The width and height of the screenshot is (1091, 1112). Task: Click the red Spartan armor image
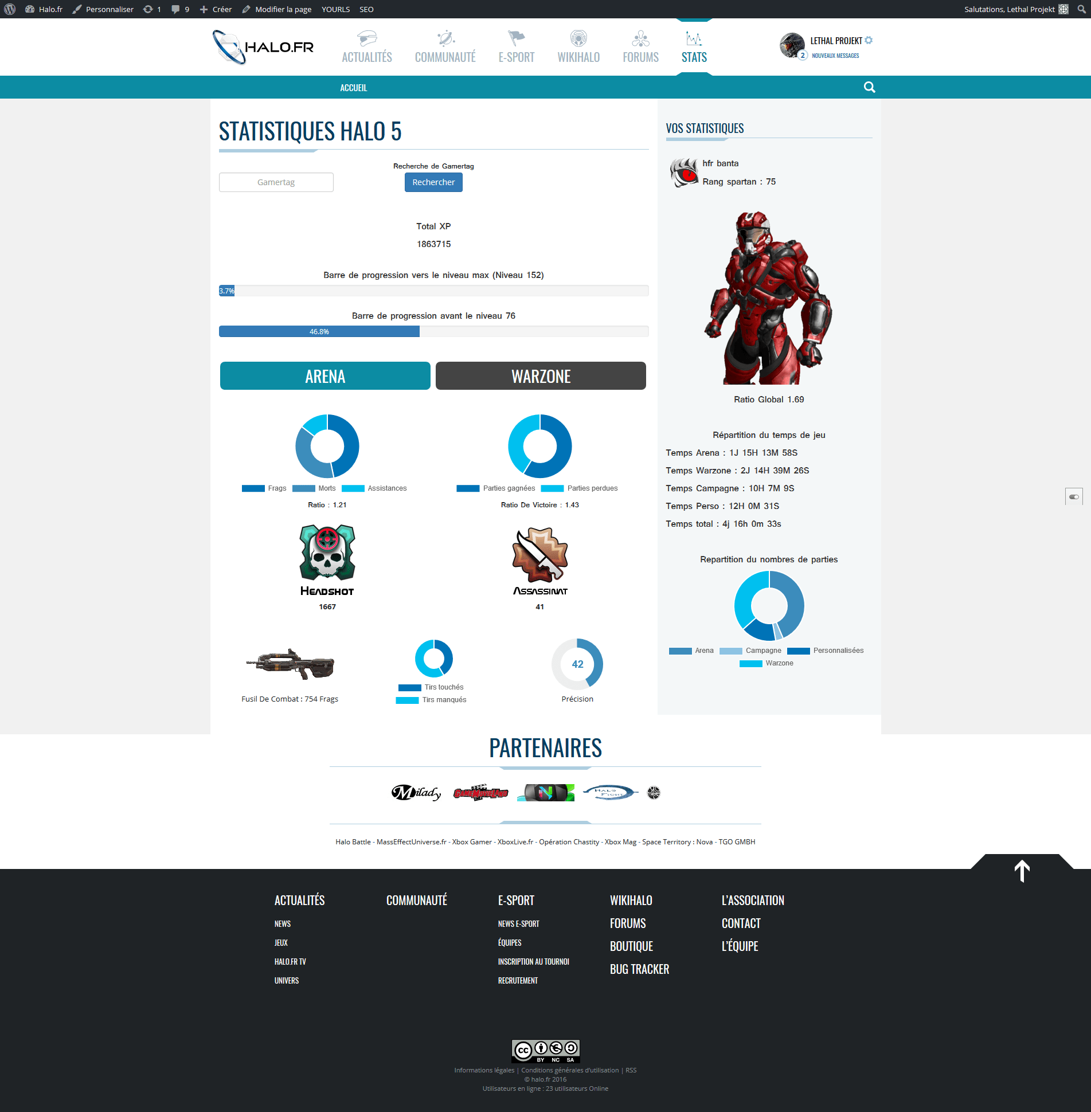(x=768, y=297)
